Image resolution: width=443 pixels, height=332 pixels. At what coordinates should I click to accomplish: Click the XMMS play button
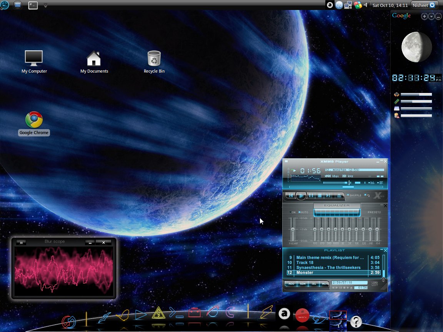coord(301,195)
